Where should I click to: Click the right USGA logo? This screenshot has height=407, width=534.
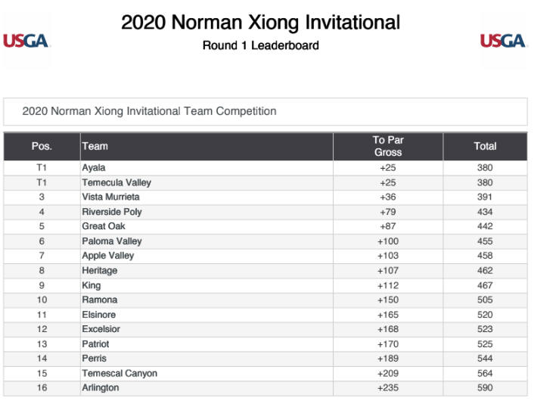502,41
